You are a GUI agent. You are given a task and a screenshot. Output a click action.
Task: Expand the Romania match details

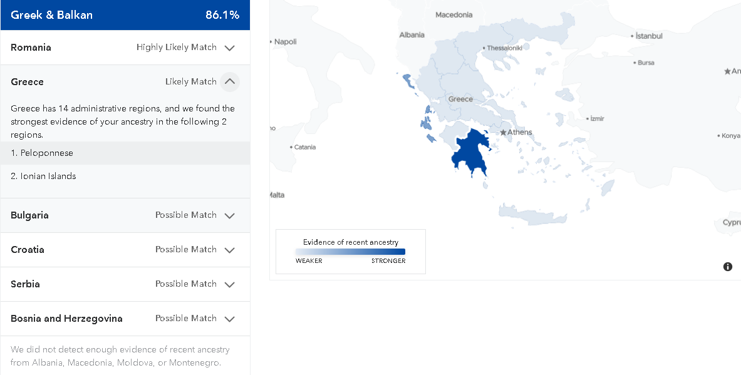[230, 48]
